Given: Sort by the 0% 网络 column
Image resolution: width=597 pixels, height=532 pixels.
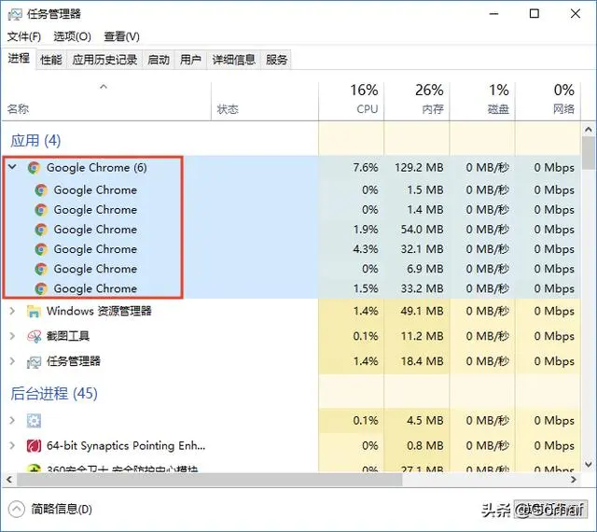Looking at the screenshot, I should tap(548, 101).
